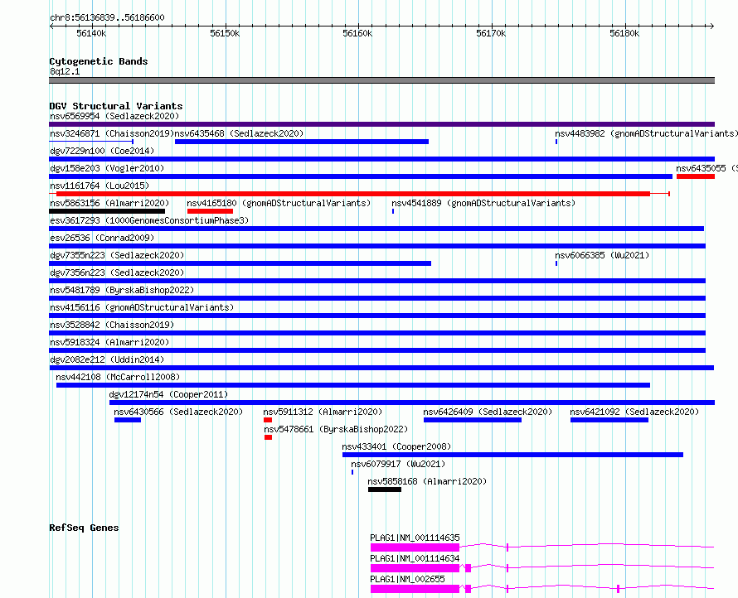Click the Cytogenetic Bands track title
This screenshot has height=598, width=738.
[99, 61]
